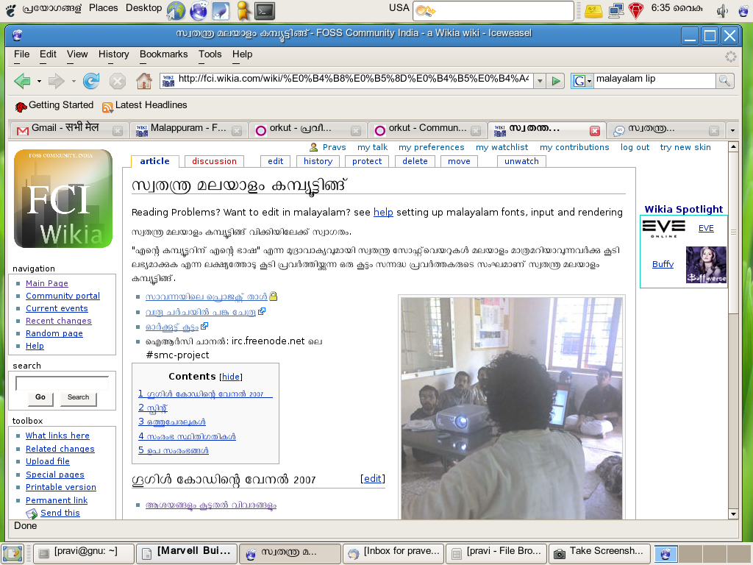
Task: Click the Getting Started bookmark
Action: click(x=54, y=105)
